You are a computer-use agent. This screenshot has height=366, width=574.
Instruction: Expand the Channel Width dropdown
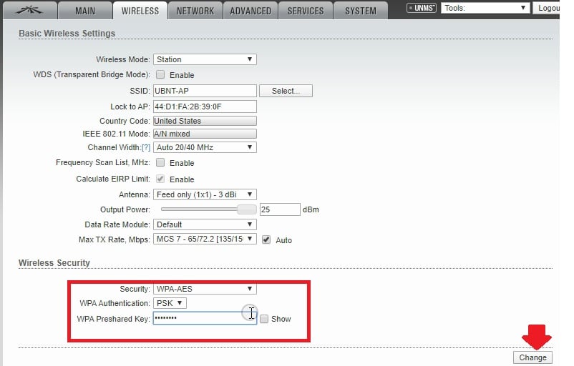click(x=205, y=147)
